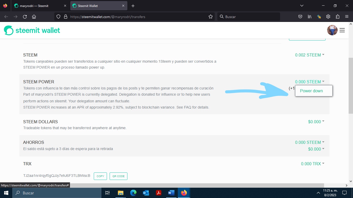Viewport: 353px width, 198px height.
Task: Expand the savings 0.000 STEEM dropdown
Action: pos(310,142)
